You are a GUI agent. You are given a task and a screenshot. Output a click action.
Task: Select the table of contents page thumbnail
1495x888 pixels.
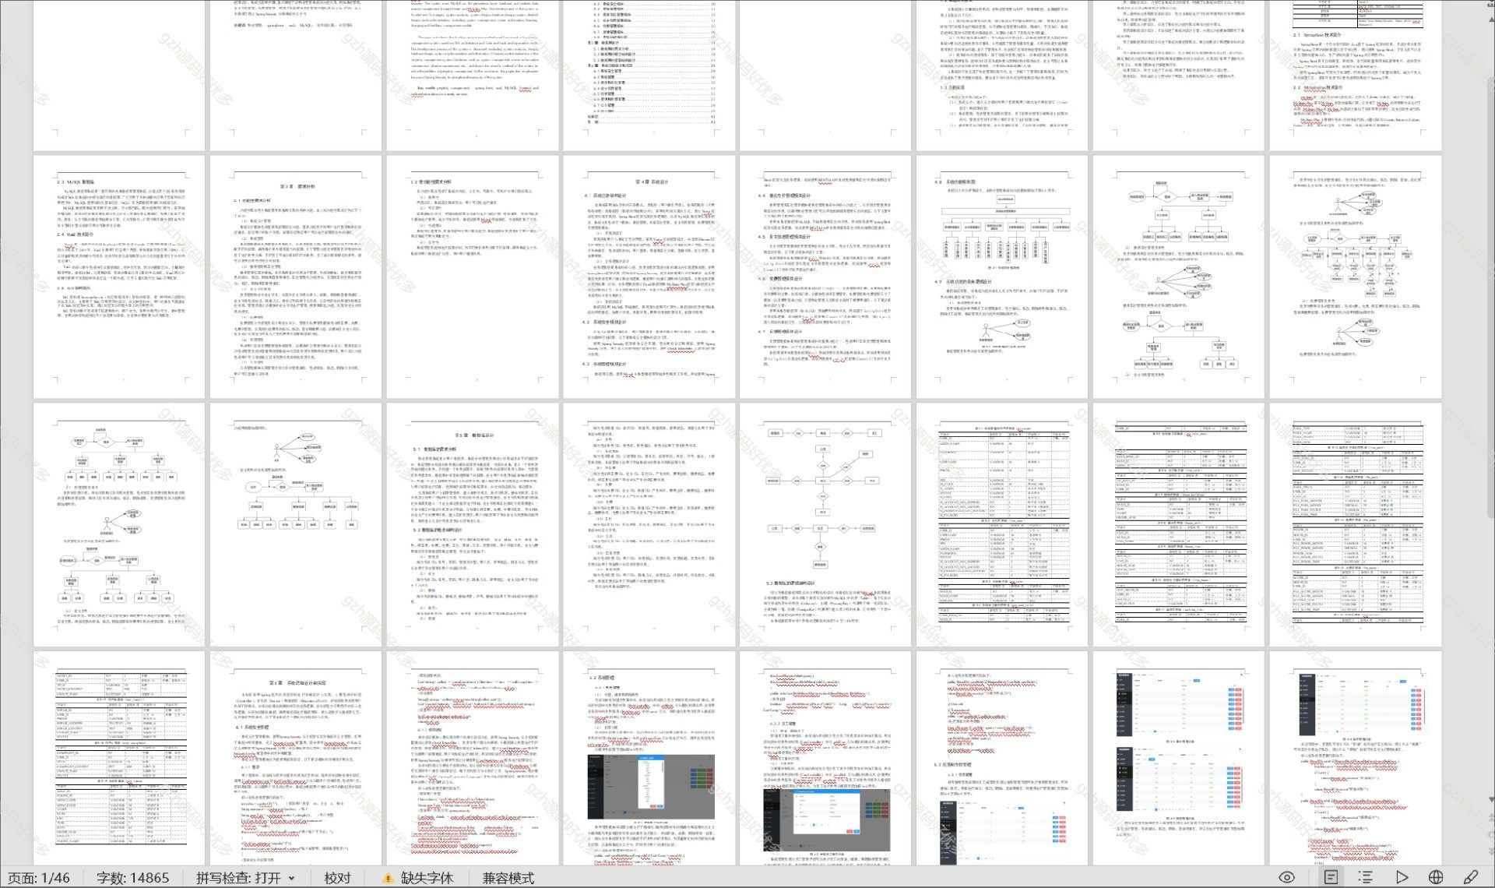(x=649, y=74)
